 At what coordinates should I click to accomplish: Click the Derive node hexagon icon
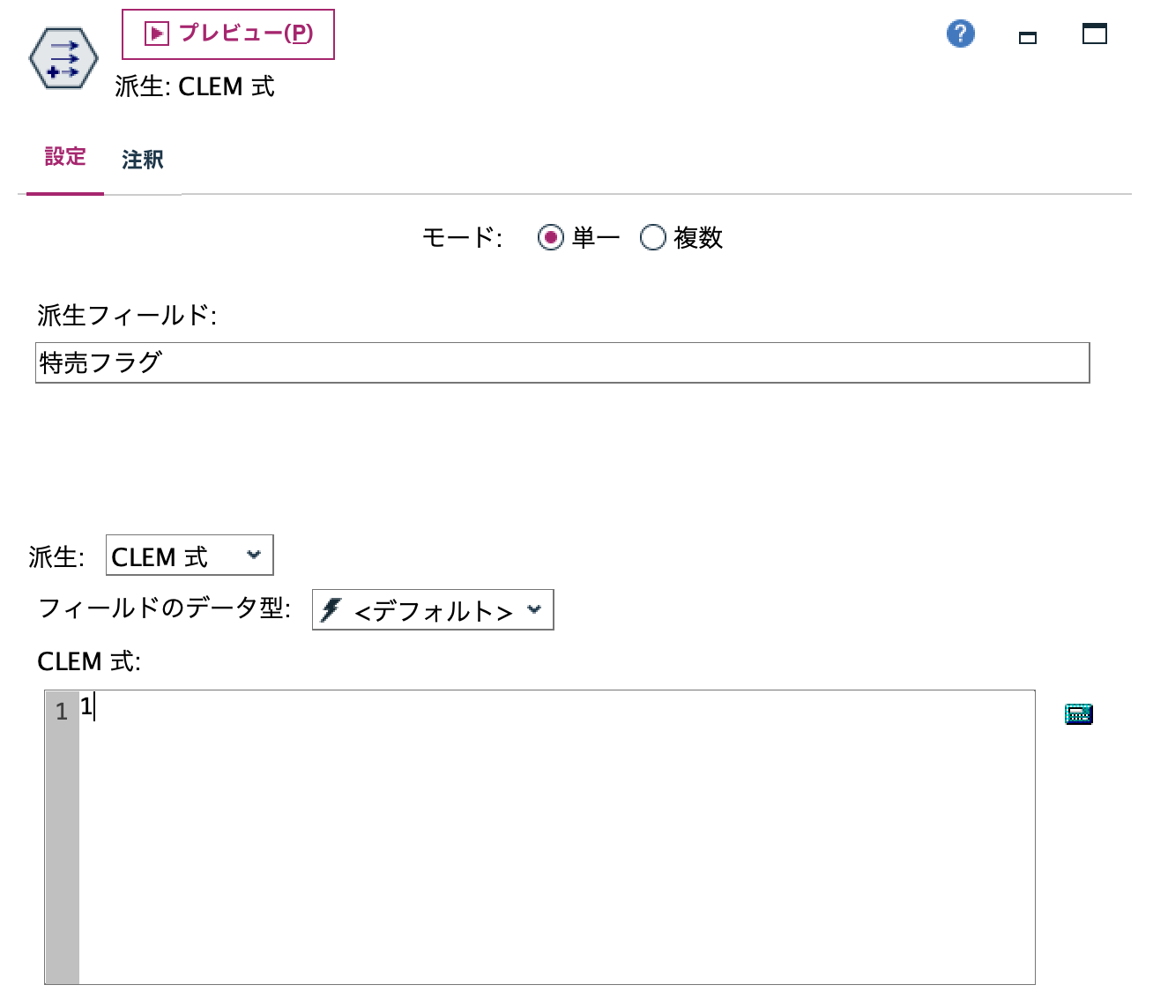tap(63, 58)
